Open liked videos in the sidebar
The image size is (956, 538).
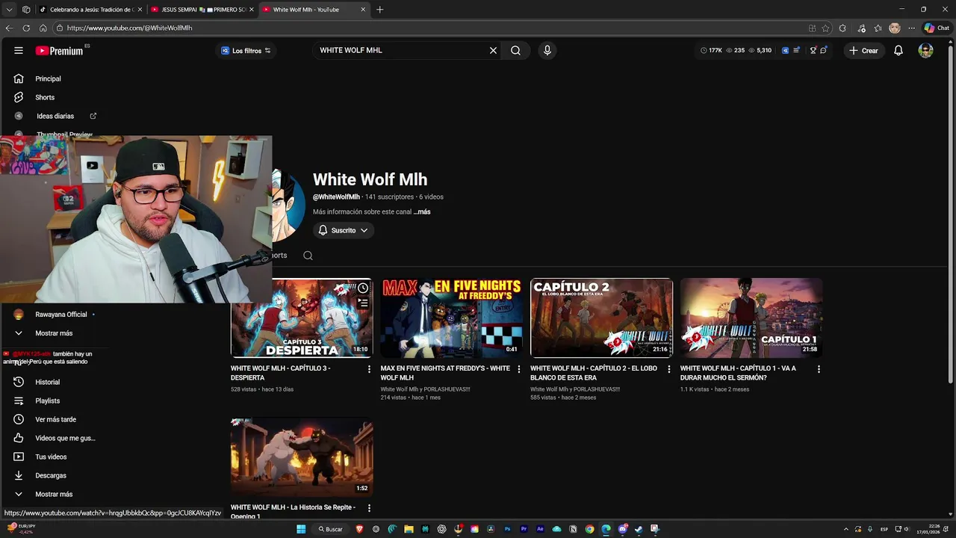[65, 438]
